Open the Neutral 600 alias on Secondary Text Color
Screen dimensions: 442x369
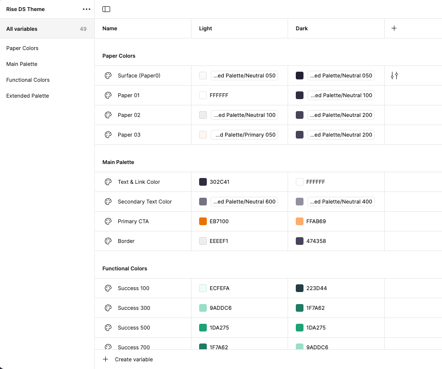coord(245,202)
